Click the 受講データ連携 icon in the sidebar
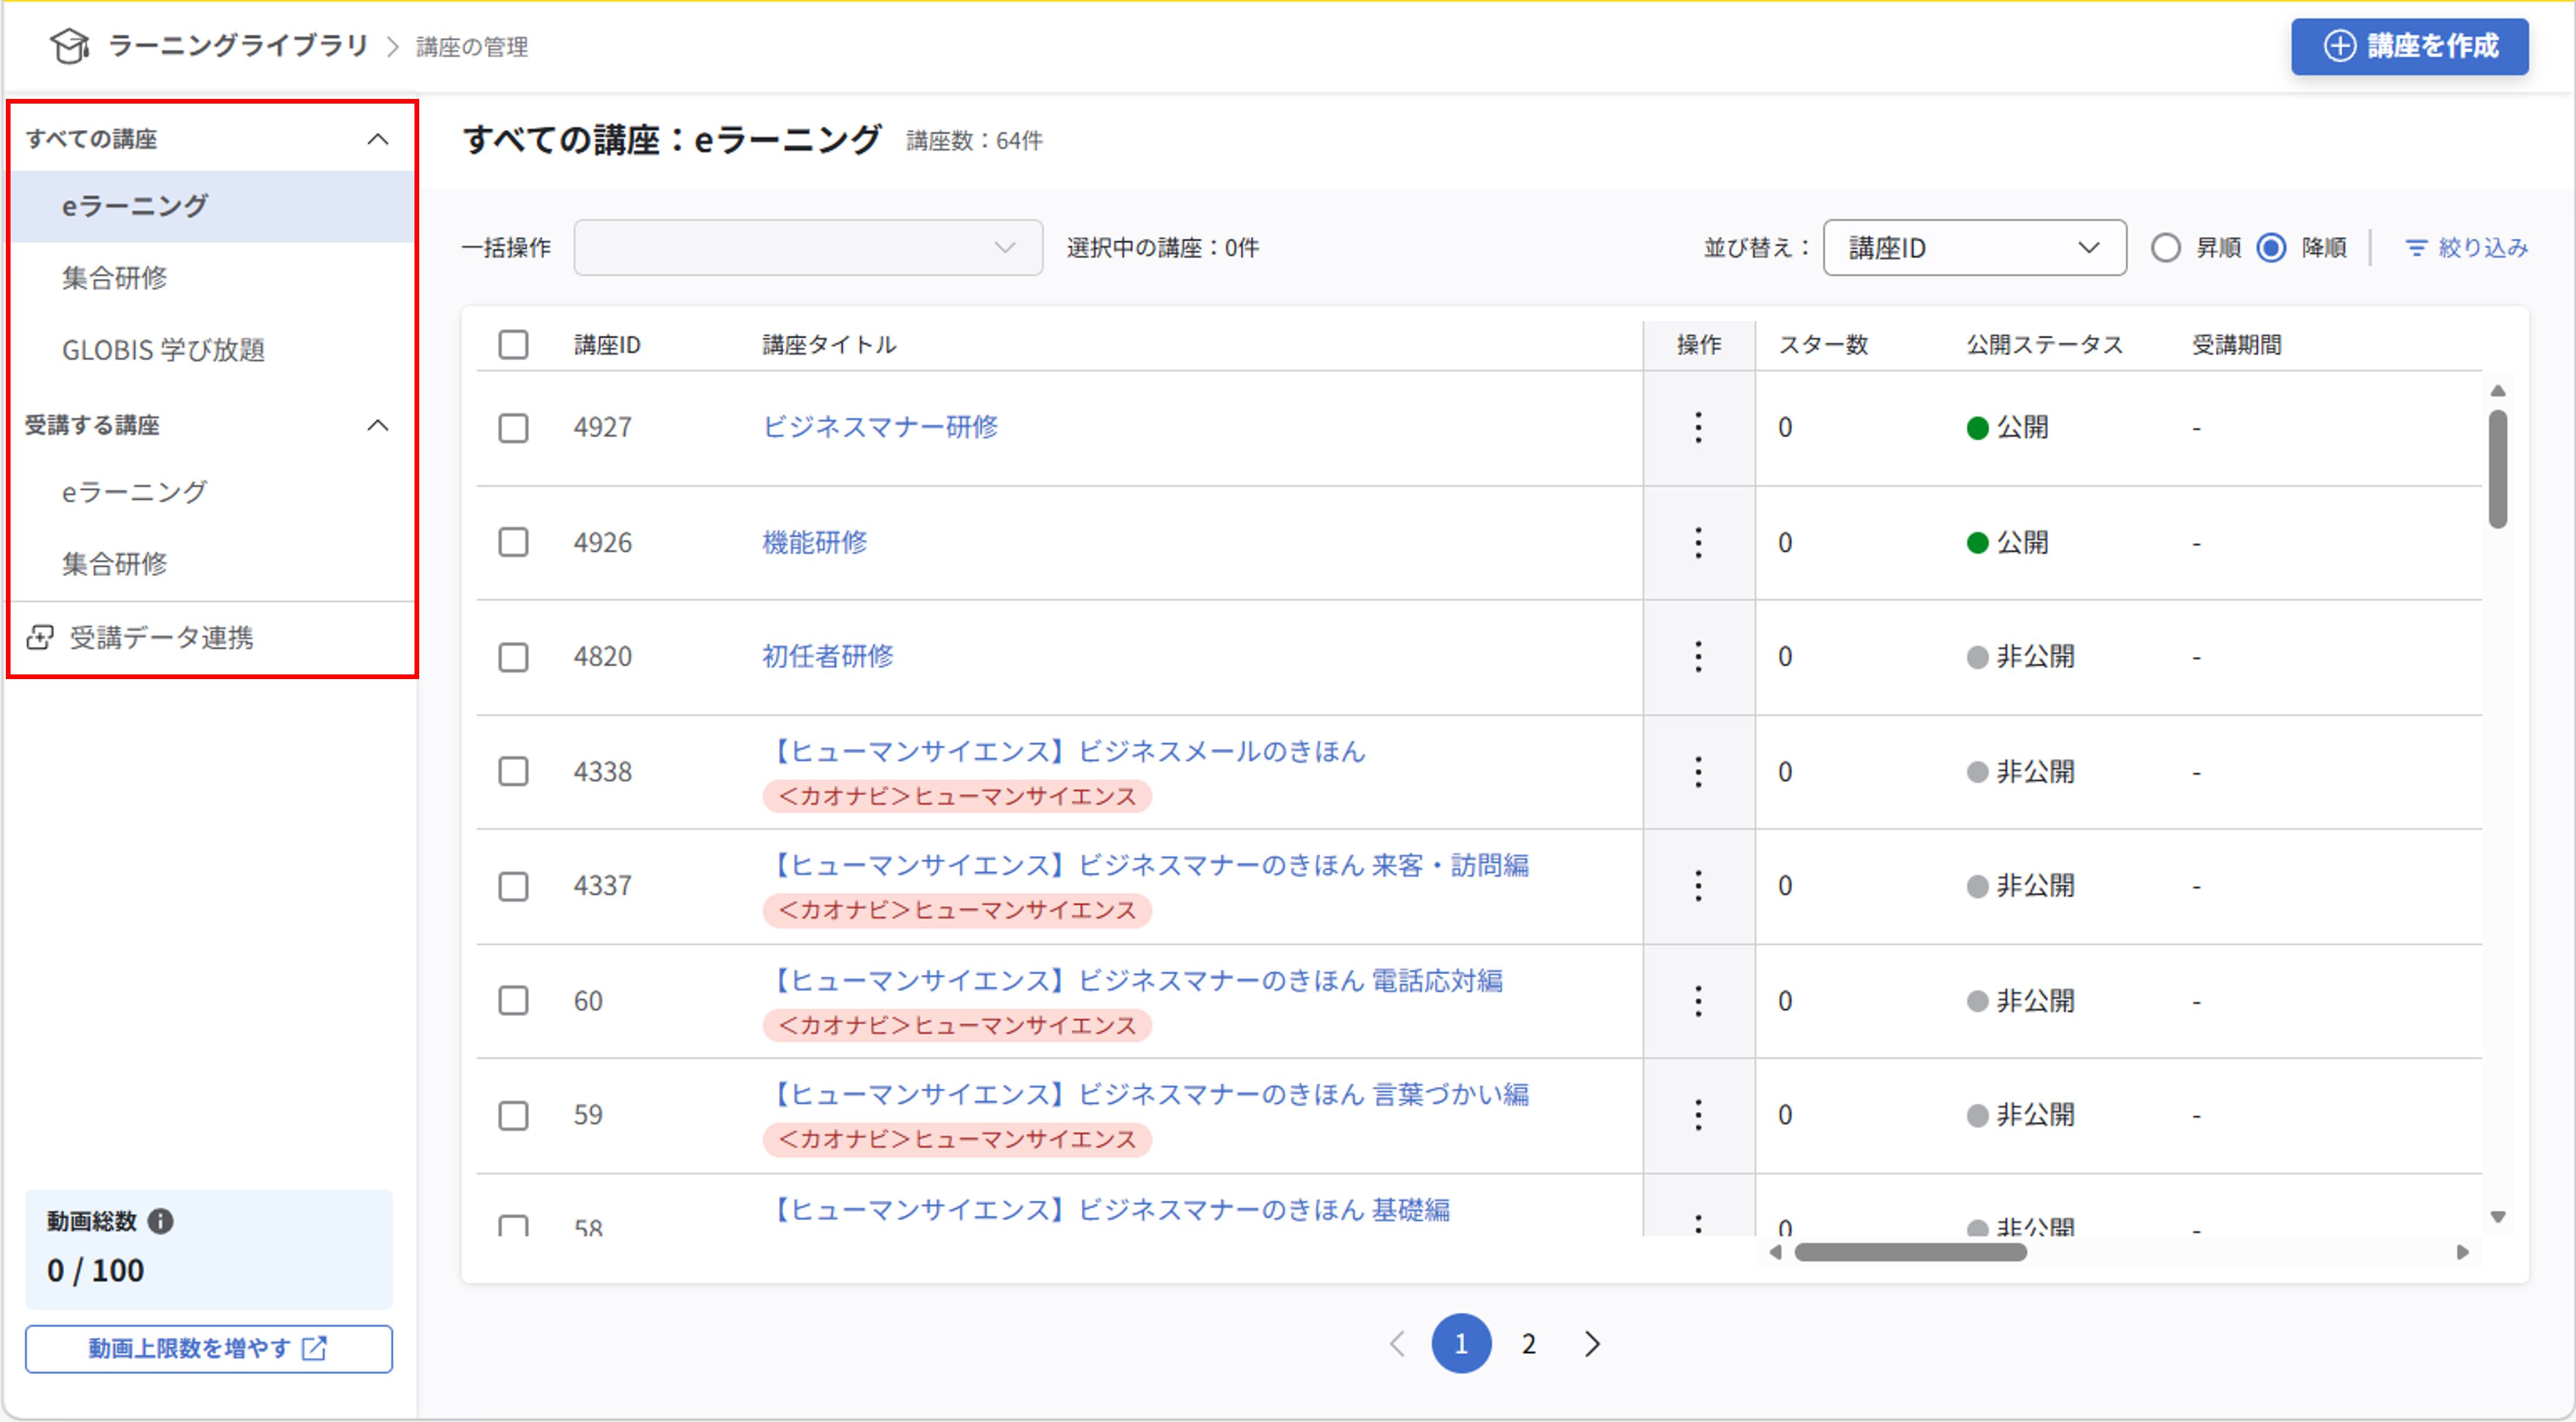Screen dimensions: 2576x1422 (x=40, y=638)
